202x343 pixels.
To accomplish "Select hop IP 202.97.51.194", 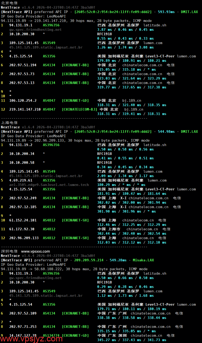I will tap(23, 65).
